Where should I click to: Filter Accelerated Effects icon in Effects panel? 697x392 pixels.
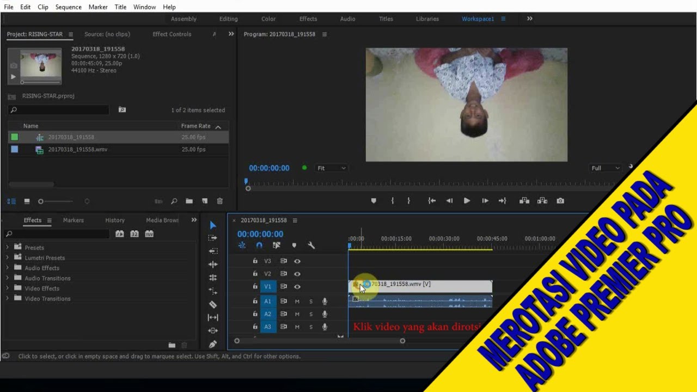coord(120,234)
